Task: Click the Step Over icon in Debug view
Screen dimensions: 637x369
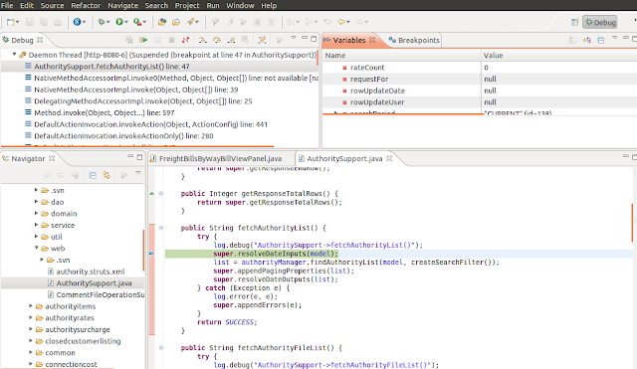Action: point(217,40)
